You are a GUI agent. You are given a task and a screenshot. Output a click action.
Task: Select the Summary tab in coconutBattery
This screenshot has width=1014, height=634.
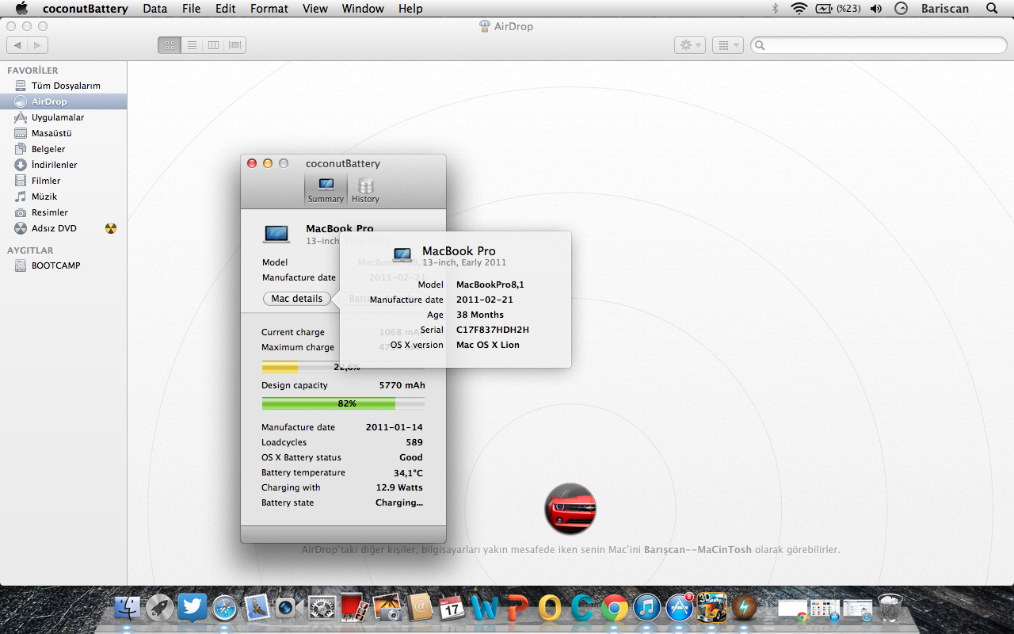click(326, 190)
